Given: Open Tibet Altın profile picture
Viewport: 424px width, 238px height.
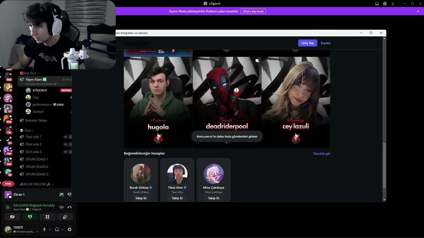Looking at the screenshot, I should pyautogui.click(x=177, y=174).
